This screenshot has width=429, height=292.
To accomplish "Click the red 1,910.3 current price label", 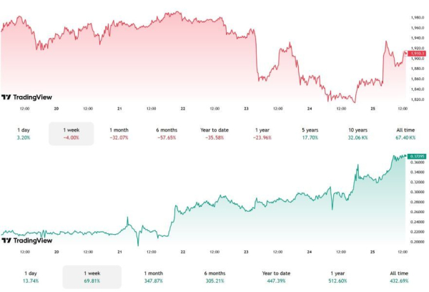I will tap(416, 54).
